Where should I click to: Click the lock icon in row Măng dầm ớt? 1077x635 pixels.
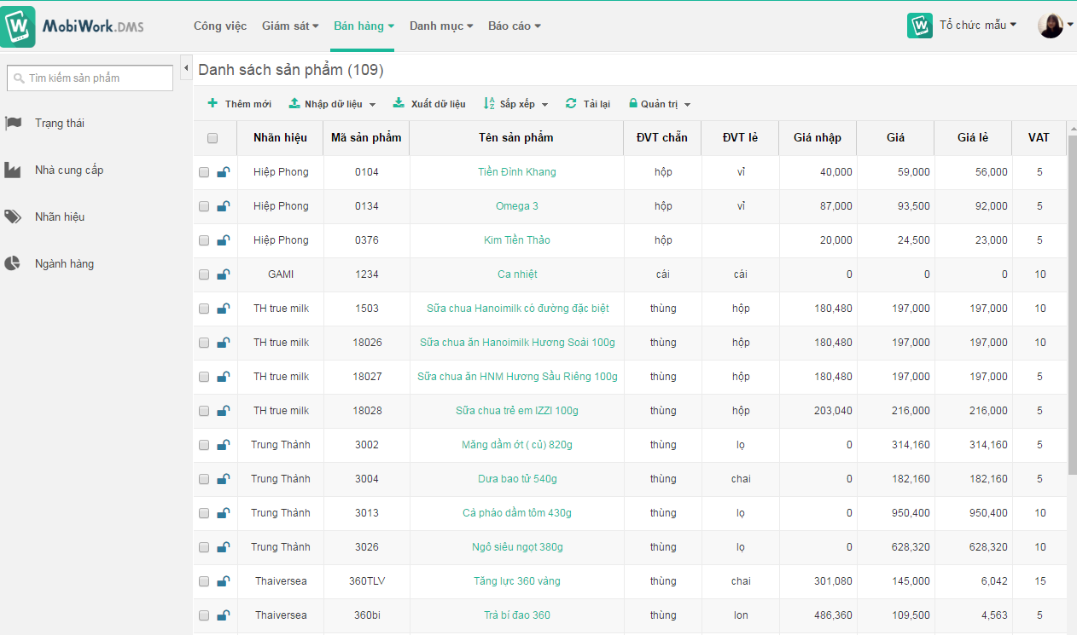[x=223, y=445]
